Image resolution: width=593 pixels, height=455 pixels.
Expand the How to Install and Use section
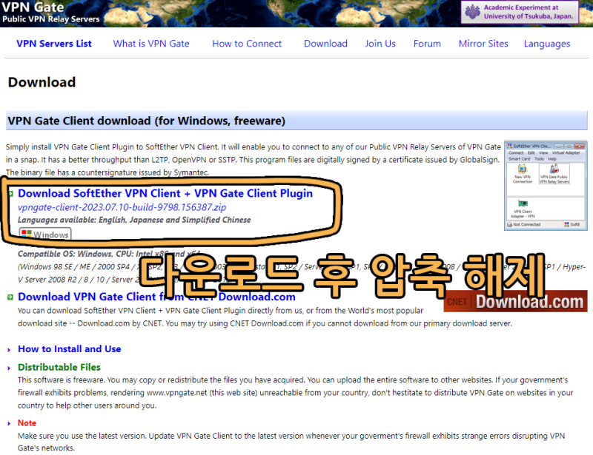point(69,348)
